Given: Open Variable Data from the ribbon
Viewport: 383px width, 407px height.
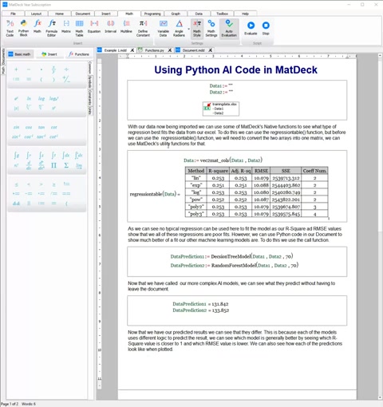Looking at the screenshot, I should [x=164, y=28].
